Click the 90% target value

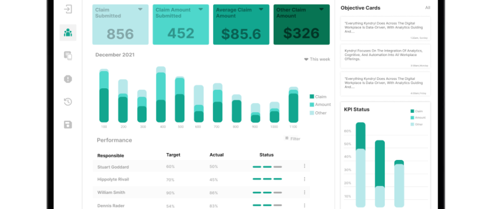(171, 193)
